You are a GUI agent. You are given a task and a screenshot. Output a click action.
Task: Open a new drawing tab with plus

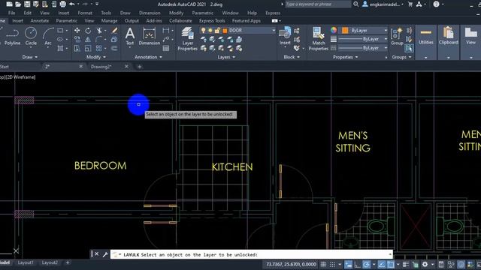point(140,67)
